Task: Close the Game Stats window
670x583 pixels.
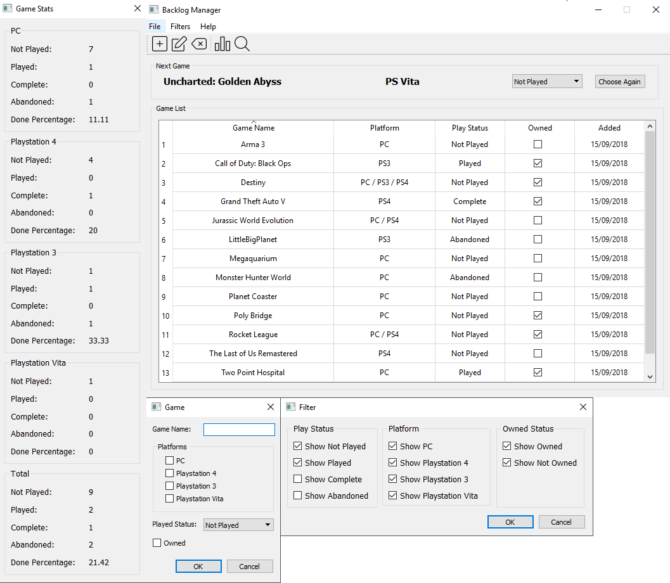Action: 137,8
